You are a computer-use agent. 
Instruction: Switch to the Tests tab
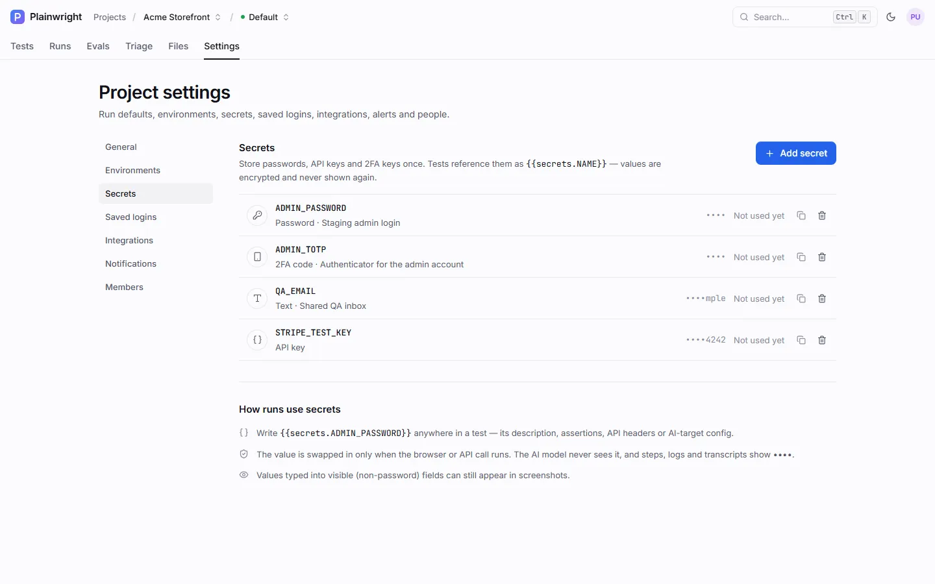pyautogui.click(x=22, y=46)
